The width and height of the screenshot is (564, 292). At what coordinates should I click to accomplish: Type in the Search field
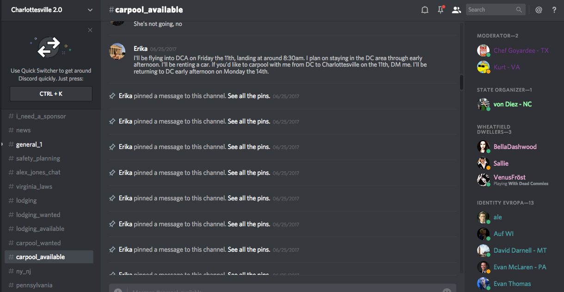coord(490,10)
